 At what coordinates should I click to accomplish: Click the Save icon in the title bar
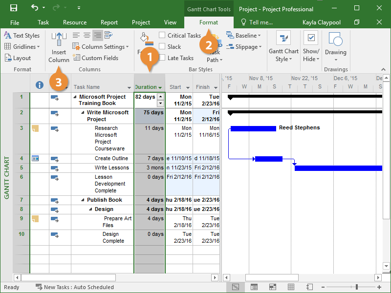tap(14, 8)
